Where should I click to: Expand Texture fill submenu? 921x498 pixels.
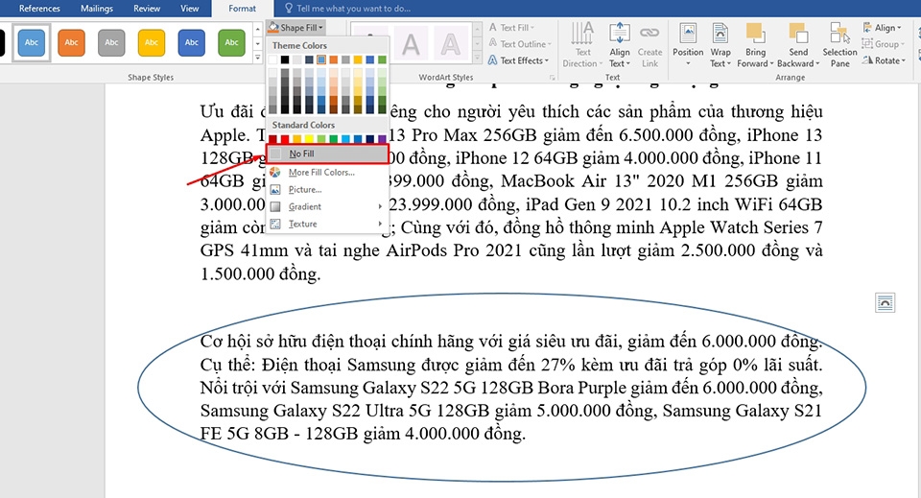[327, 224]
